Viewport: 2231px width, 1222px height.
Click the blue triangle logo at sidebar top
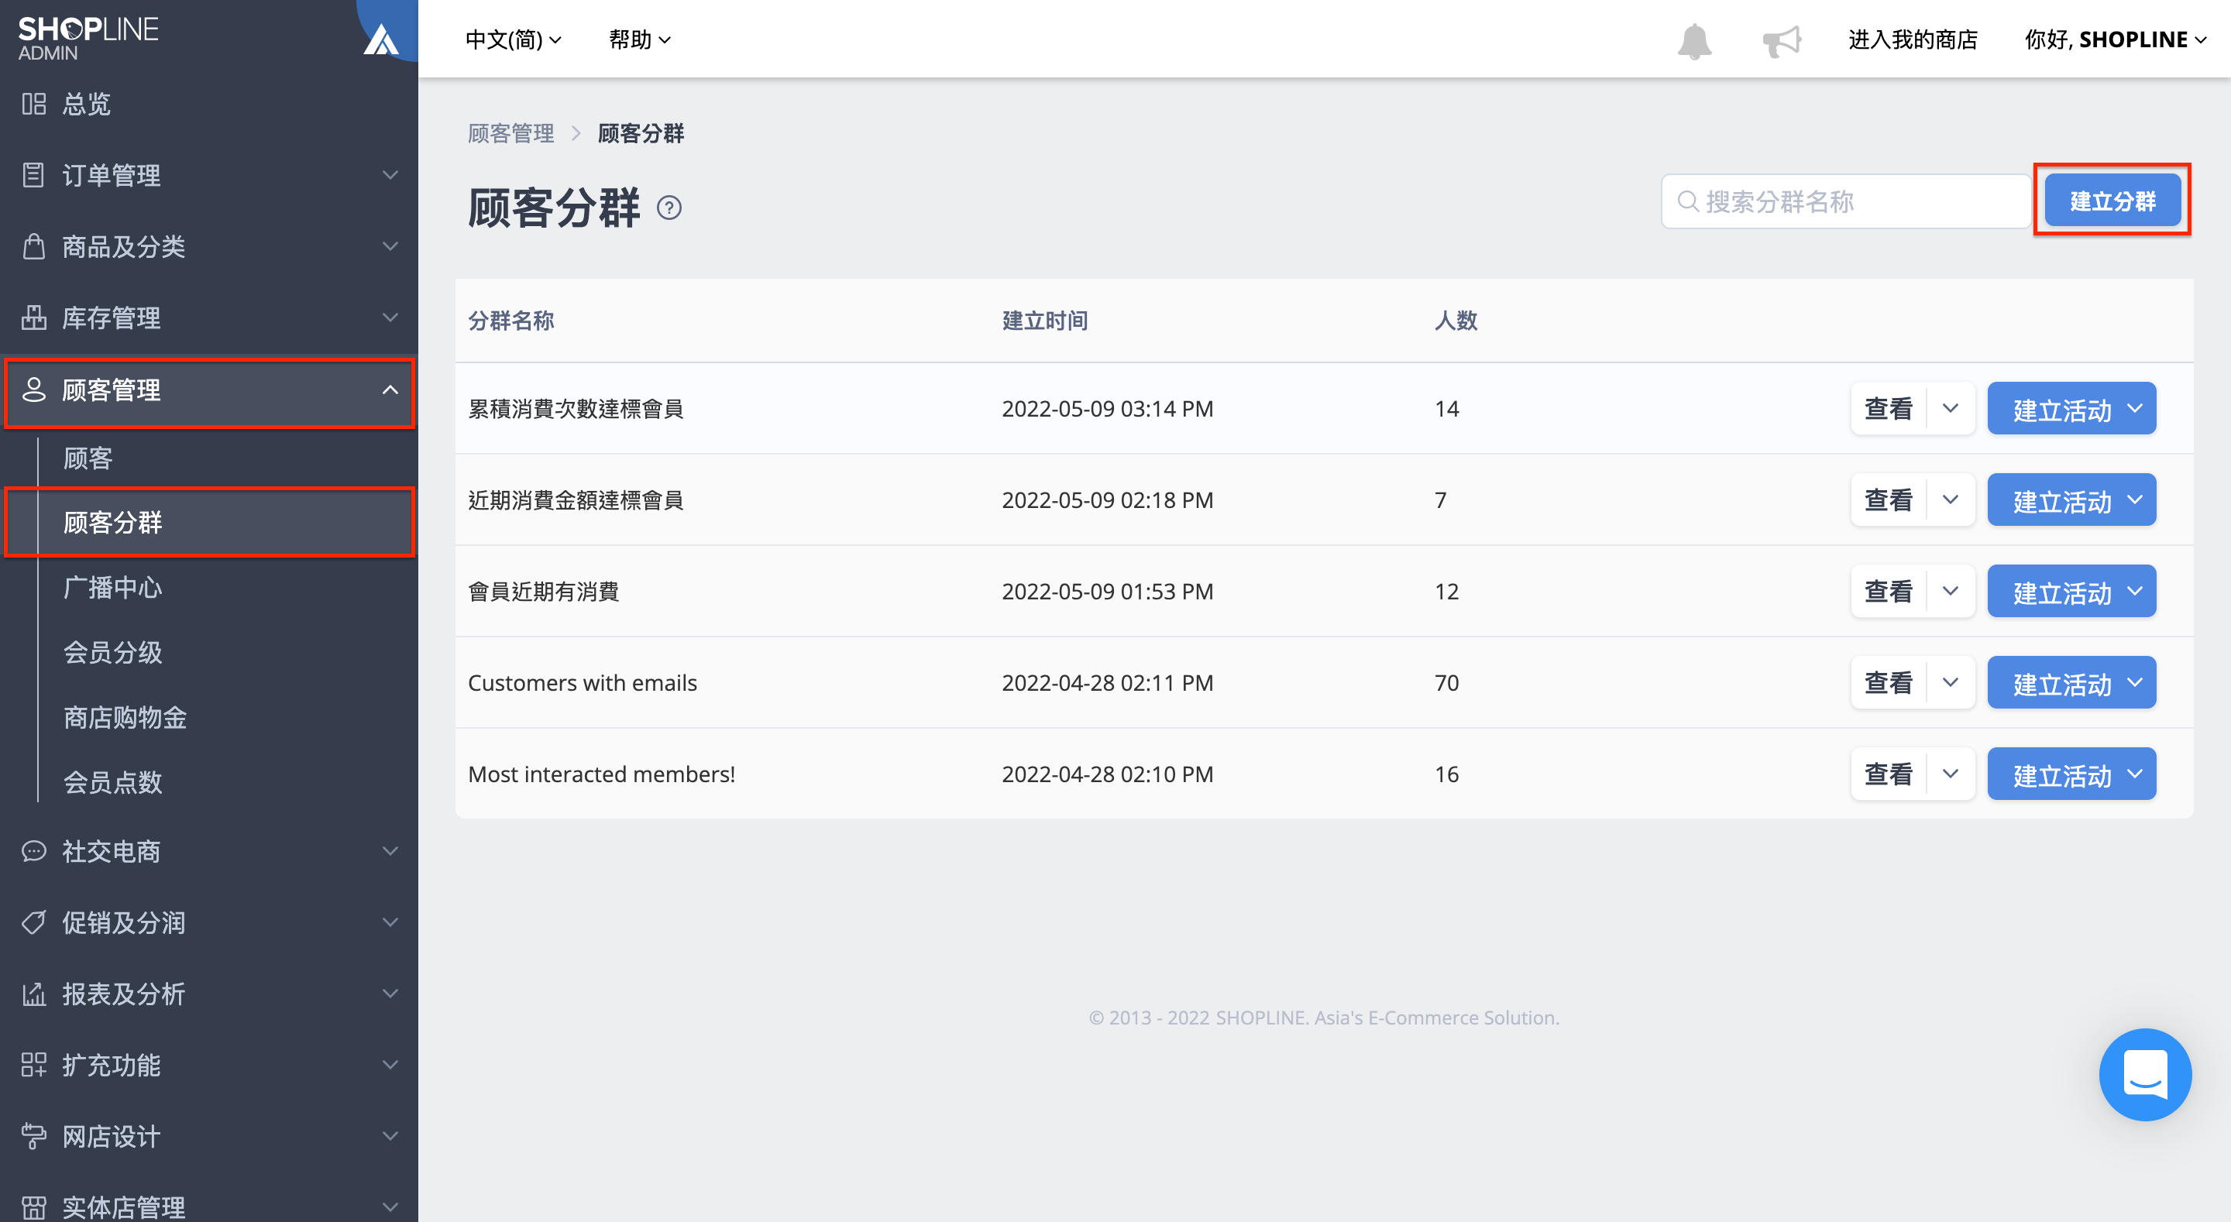381,39
